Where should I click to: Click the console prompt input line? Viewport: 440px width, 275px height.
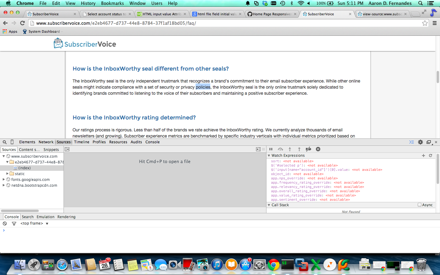220,230
